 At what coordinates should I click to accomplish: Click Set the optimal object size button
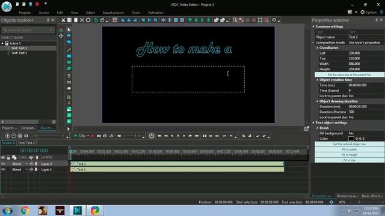(x=350, y=144)
